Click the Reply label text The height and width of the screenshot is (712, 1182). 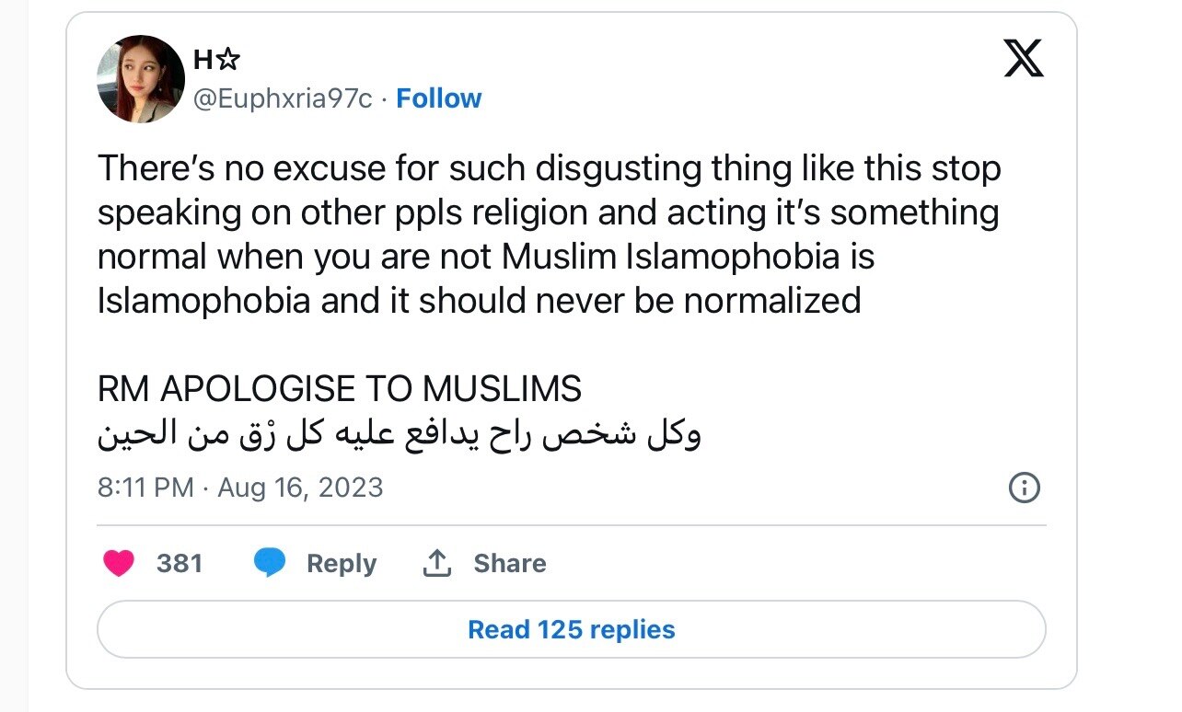pos(340,563)
